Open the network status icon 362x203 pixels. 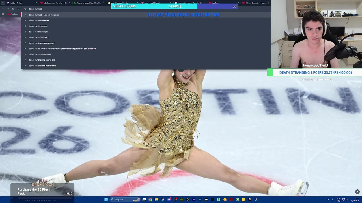(343, 200)
